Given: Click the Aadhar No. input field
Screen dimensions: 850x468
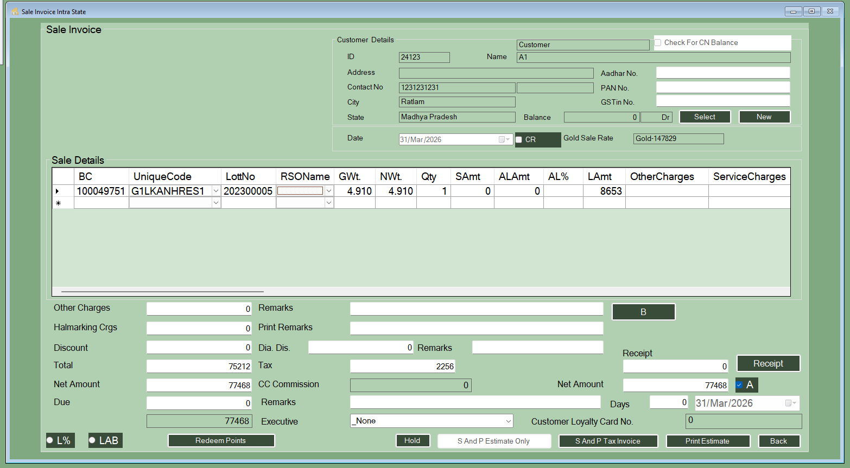Looking at the screenshot, I should coord(723,73).
